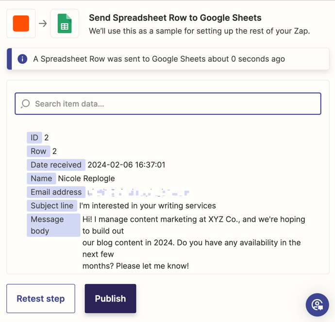Screen dimensions: 335x322
Task: Click the name value Nicole Replogle
Action: pos(86,179)
